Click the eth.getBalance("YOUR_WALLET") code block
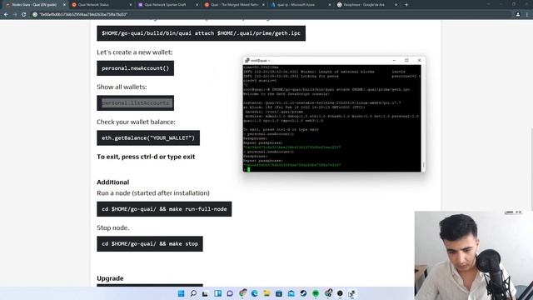 pos(148,137)
